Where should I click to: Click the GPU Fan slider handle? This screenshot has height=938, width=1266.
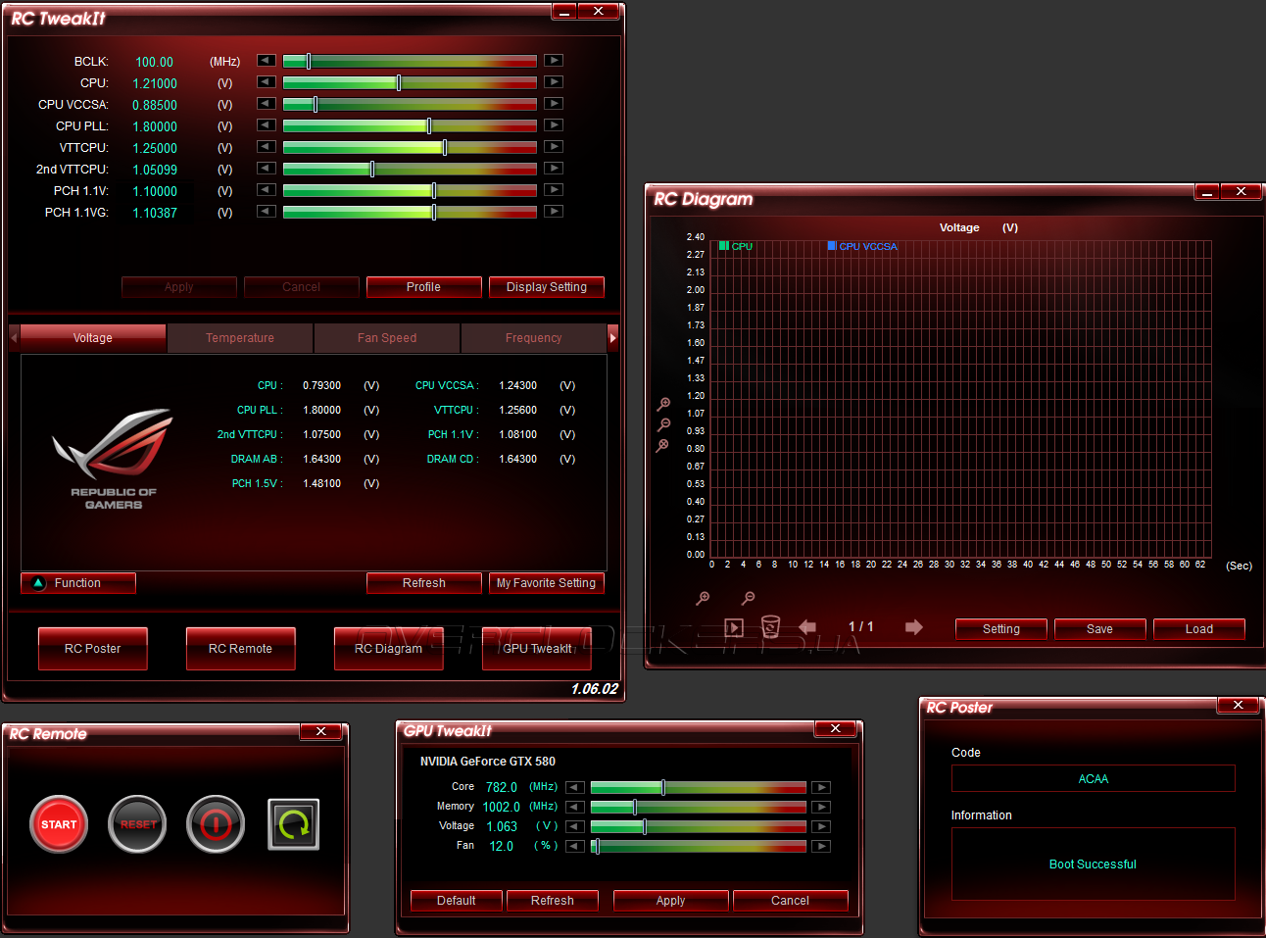tap(596, 846)
